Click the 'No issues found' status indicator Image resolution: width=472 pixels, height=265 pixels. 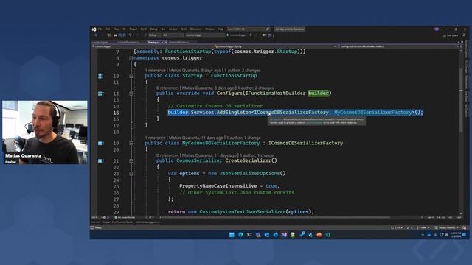pos(125,218)
